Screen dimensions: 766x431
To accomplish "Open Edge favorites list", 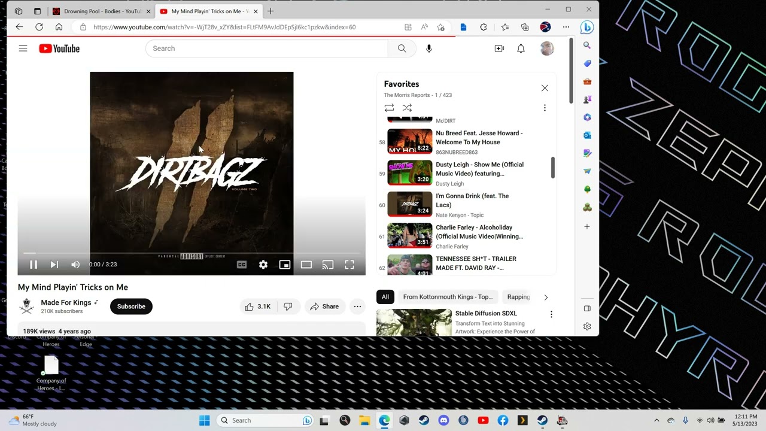I will click(x=504, y=27).
